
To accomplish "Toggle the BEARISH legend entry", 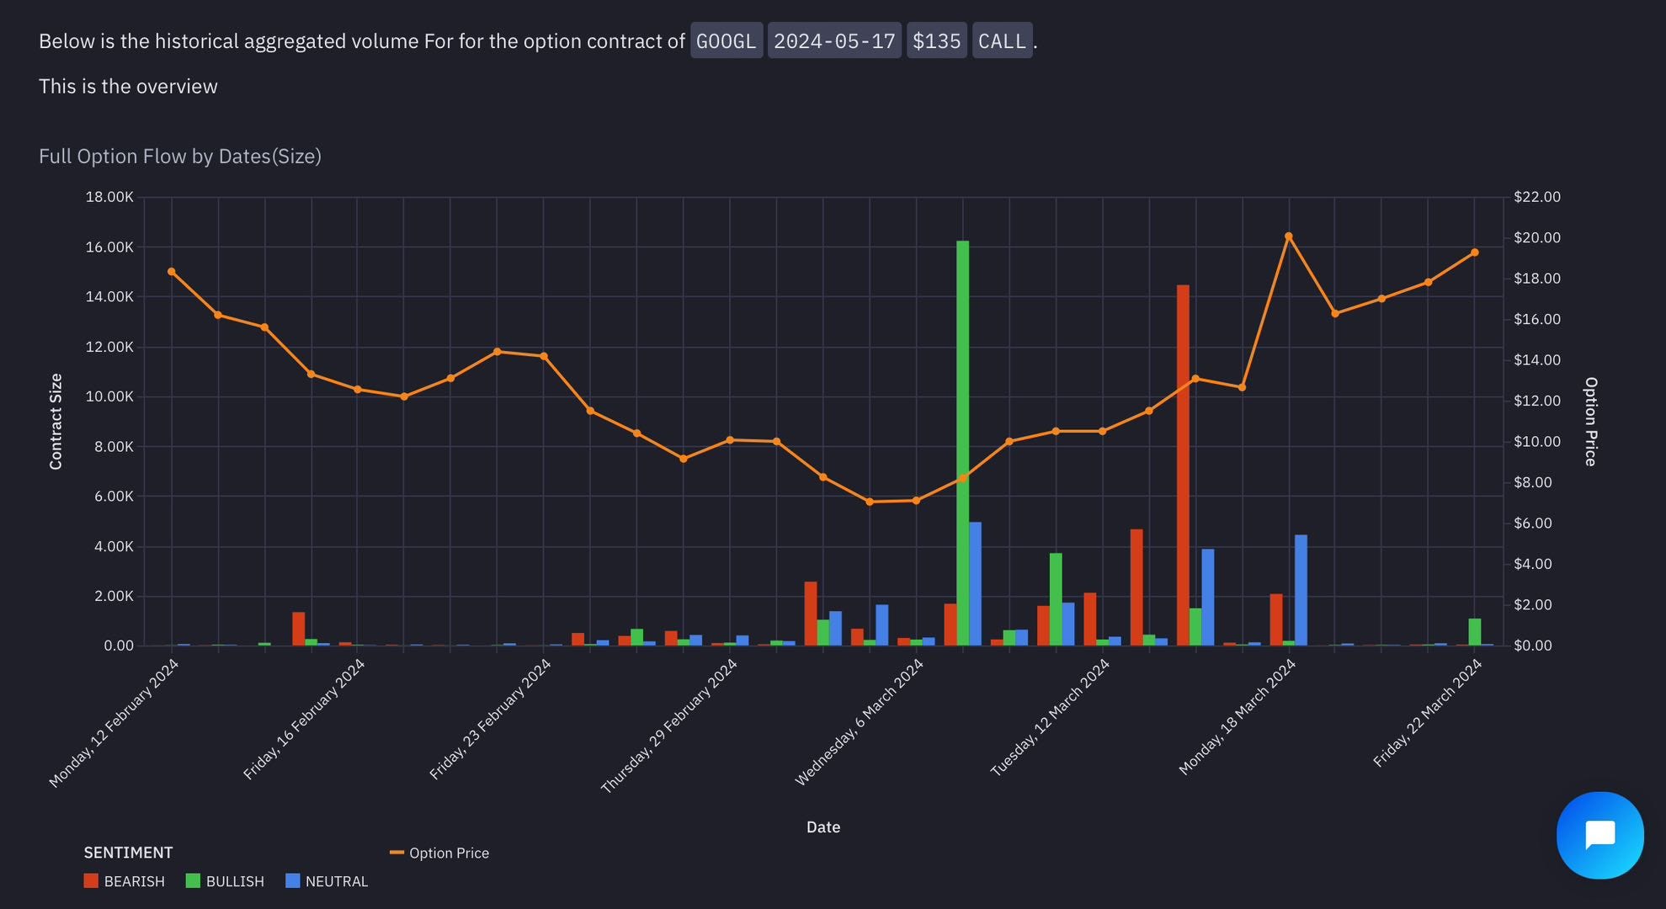I will [x=134, y=881].
